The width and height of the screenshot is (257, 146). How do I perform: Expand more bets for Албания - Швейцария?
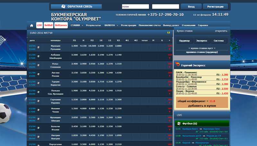point(170,56)
